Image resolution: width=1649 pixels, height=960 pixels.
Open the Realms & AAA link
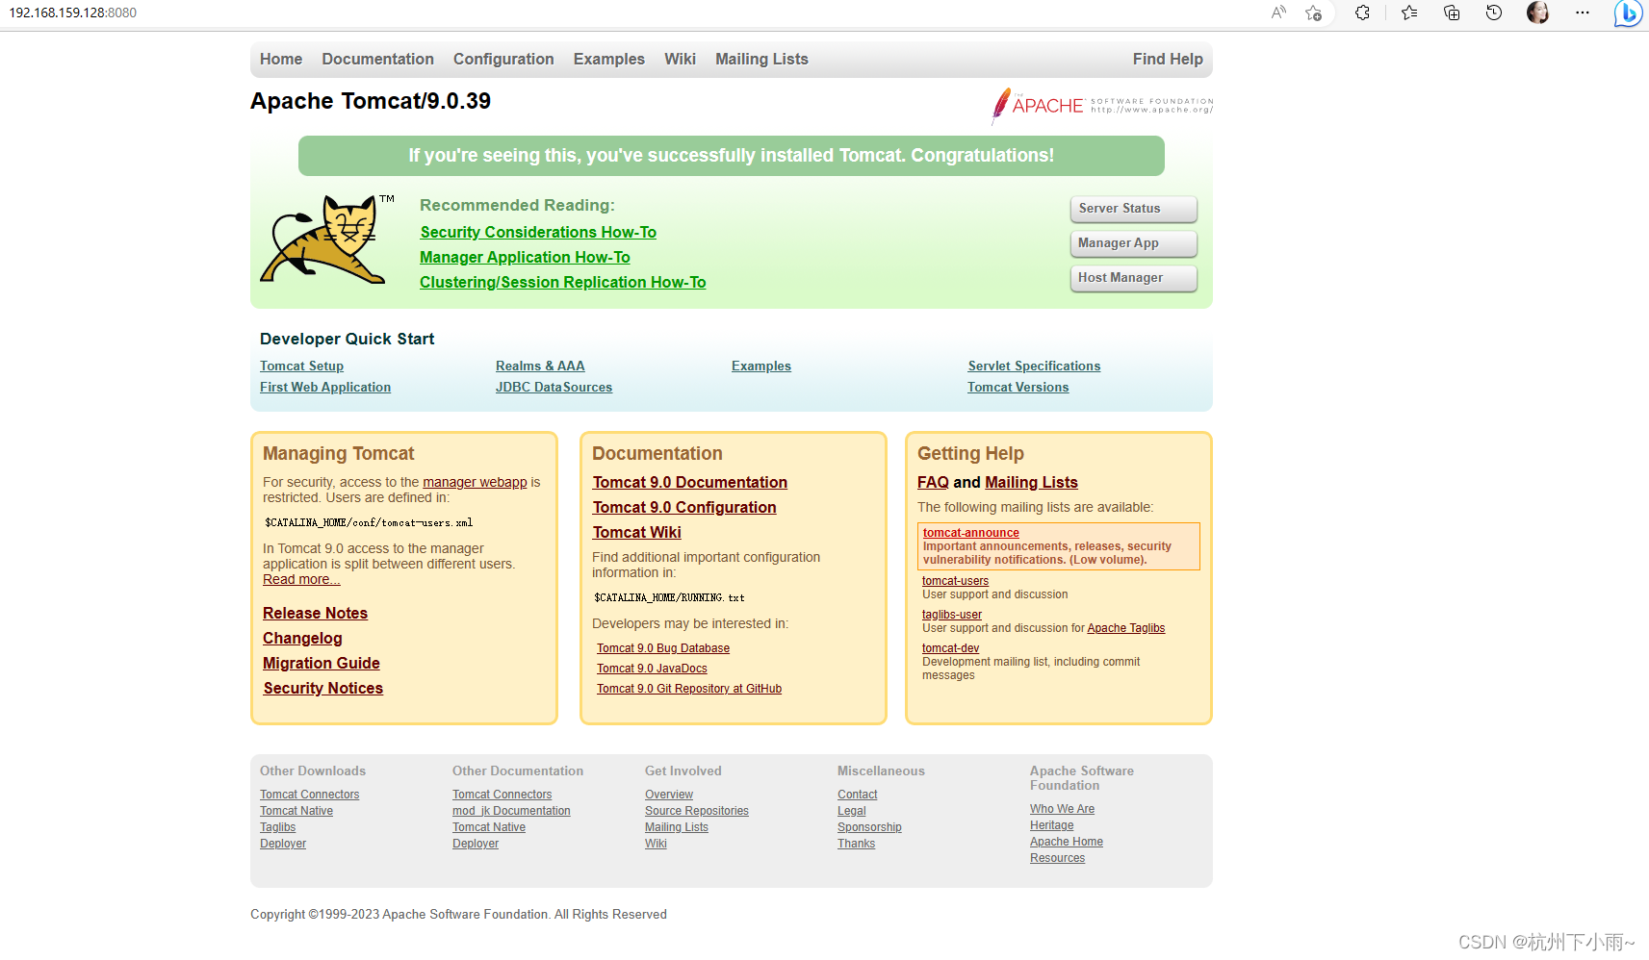540,366
